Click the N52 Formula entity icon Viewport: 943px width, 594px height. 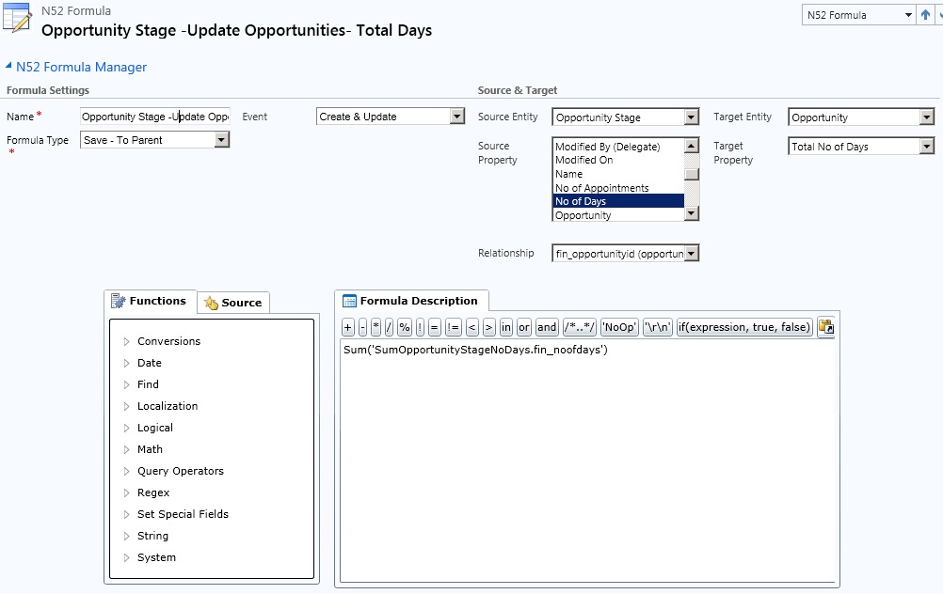pyautogui.click(x=19, y=21)
